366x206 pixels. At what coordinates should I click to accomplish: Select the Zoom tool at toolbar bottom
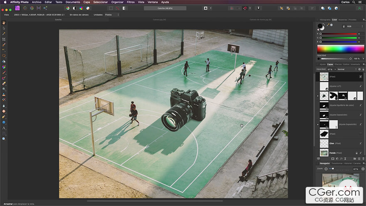point(4,139)
